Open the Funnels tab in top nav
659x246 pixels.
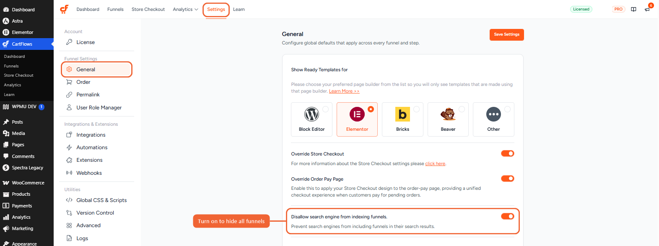pos(115,9)
